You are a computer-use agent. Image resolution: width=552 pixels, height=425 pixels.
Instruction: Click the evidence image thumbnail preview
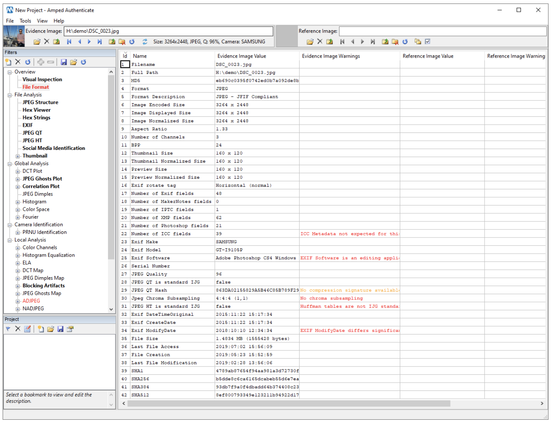[14, 36]
